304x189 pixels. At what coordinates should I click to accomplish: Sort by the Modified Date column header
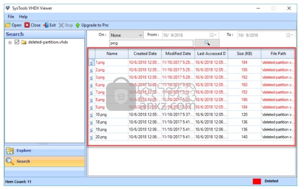click(x=178, y=54)
